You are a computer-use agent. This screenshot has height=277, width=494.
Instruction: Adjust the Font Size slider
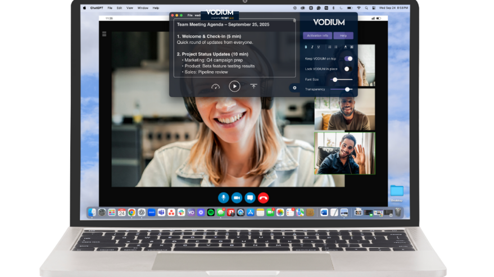click(341, 80)
